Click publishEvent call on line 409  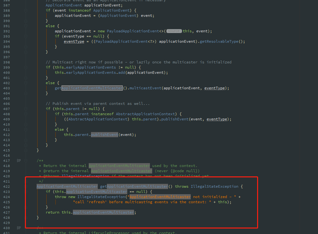coord(175,119)
